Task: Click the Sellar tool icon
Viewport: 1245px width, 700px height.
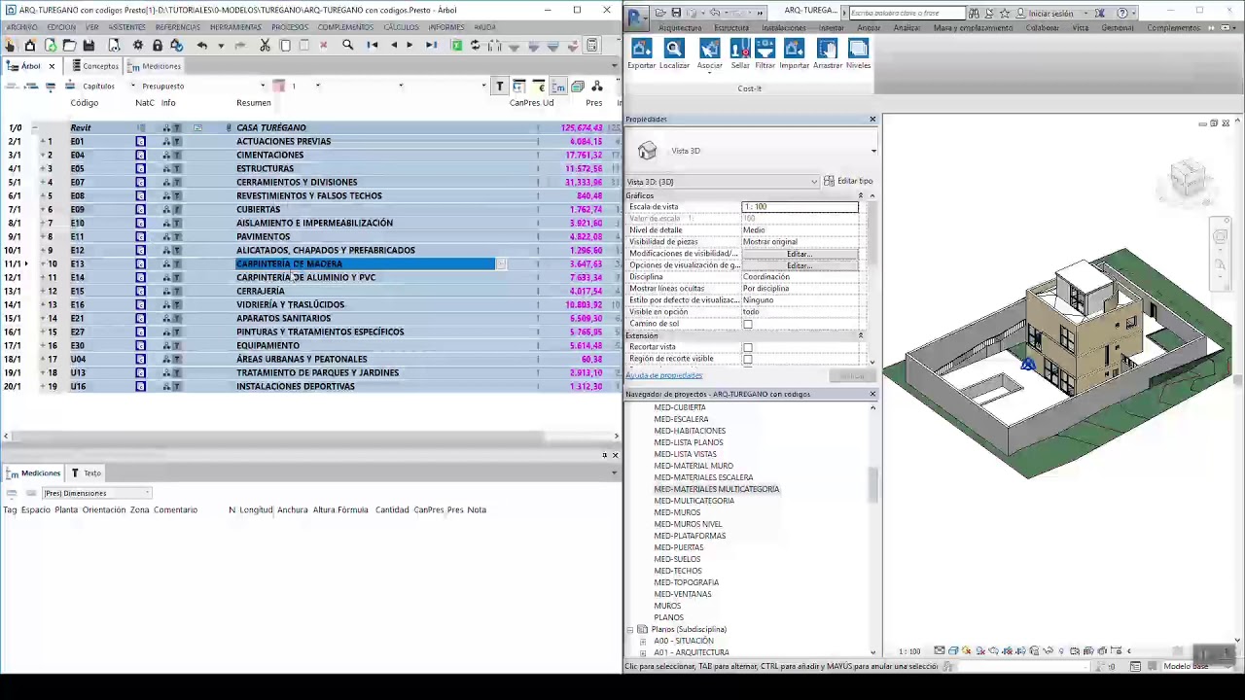Action: pyautogui.click(x=740, y=49)
